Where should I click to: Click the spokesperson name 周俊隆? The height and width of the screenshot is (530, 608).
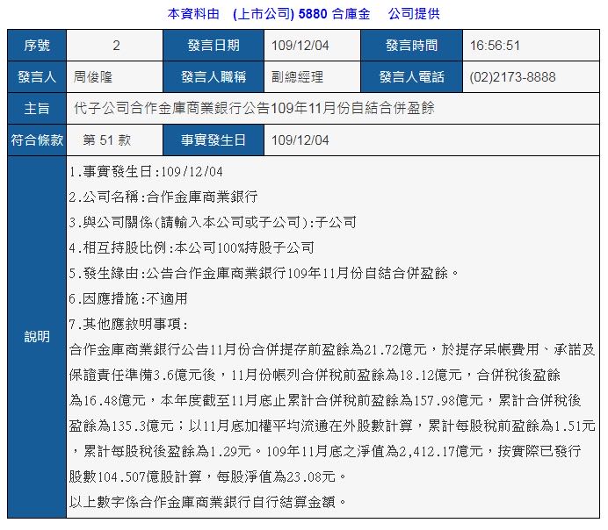(x=92, y=76)
